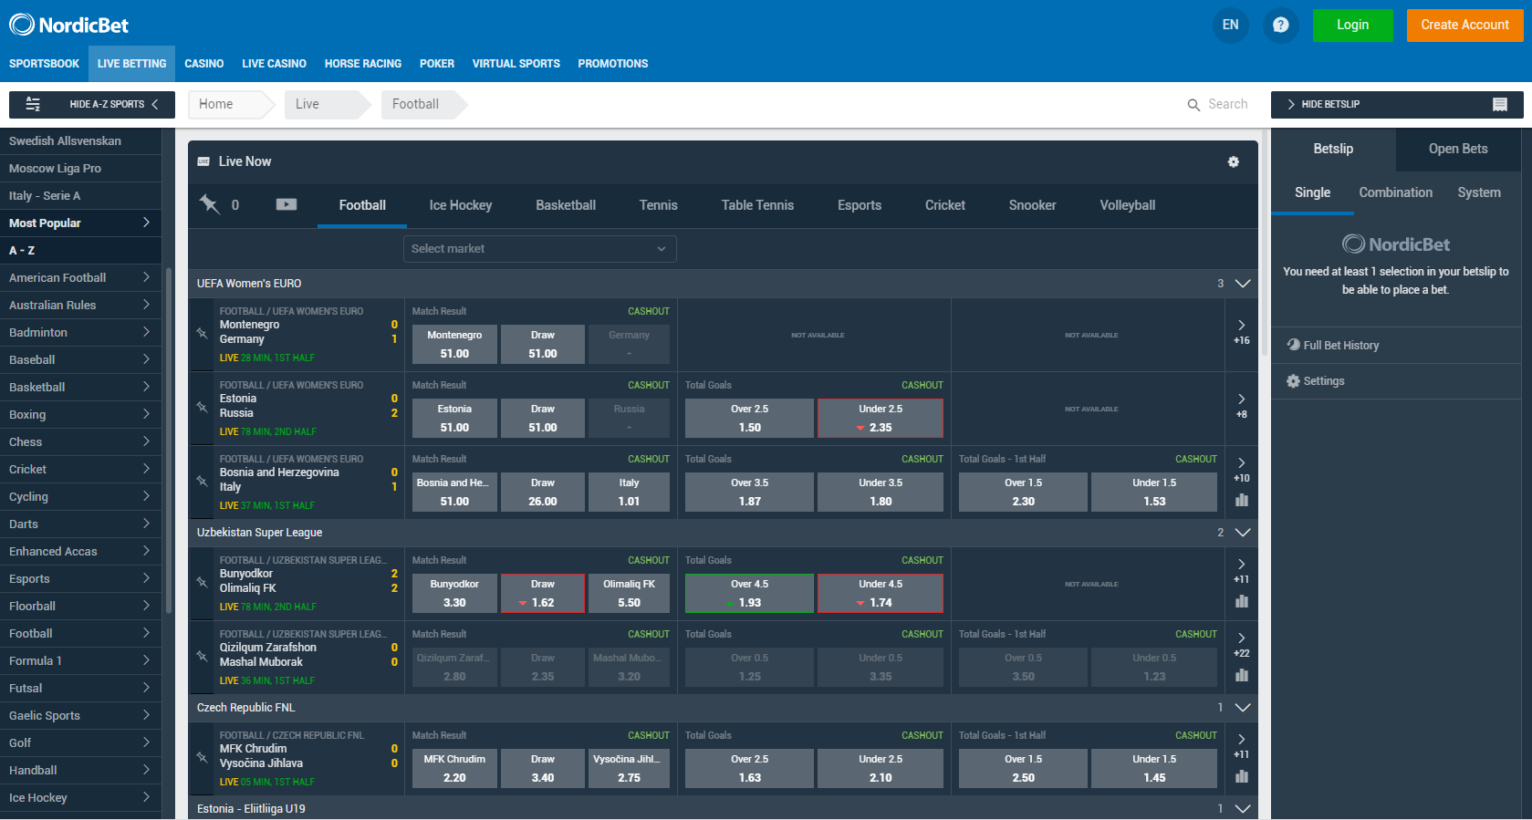Pin the Montenegro vs Germany match
Image resolution: width=1532 pixels, height=820 pixels.
click(203, 333)
